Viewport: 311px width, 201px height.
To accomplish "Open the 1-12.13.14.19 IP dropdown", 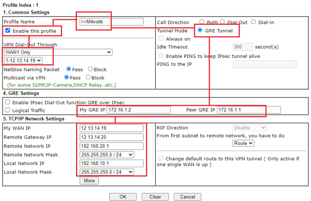I will [x=23, y=61].
